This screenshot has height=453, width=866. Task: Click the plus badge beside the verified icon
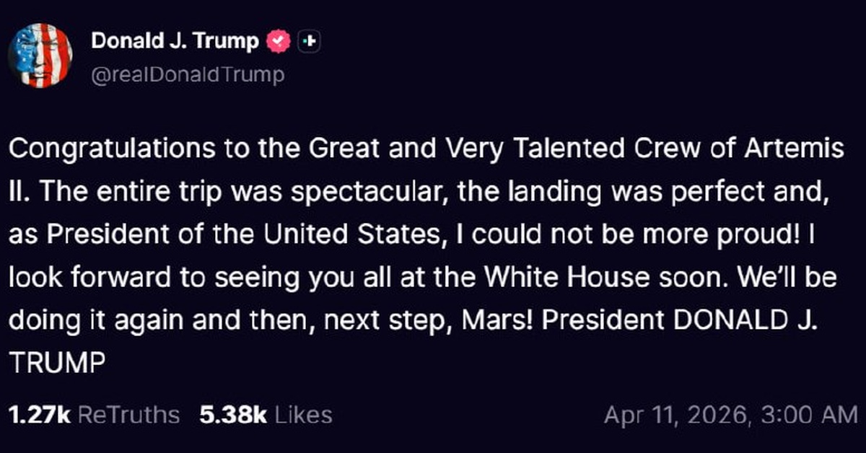click(309, 42)
